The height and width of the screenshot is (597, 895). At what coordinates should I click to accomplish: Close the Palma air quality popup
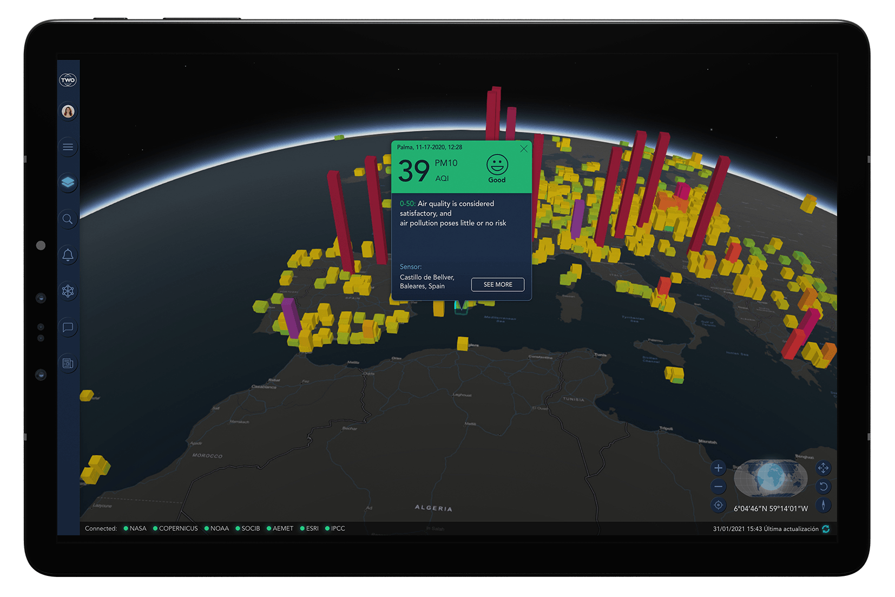[523, 149]
